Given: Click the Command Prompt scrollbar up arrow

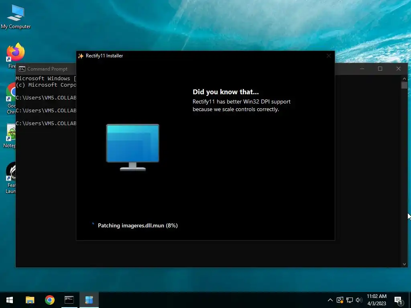Looking at the screenshot, I should click(404, 79).
